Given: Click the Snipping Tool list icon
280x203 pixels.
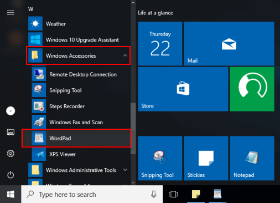Looking at the screenshot, I should pos(39,90).
